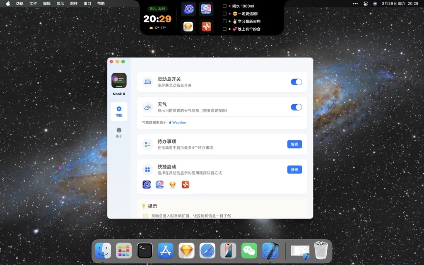Turn off the 灵动岛开关 toggle
Screen dimensions: 424x265
click(296, 82)
